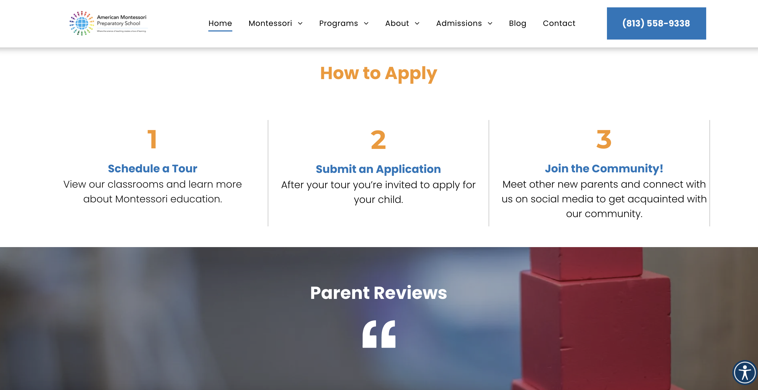Open the Montessori dropdown menu

click(275, 23)
